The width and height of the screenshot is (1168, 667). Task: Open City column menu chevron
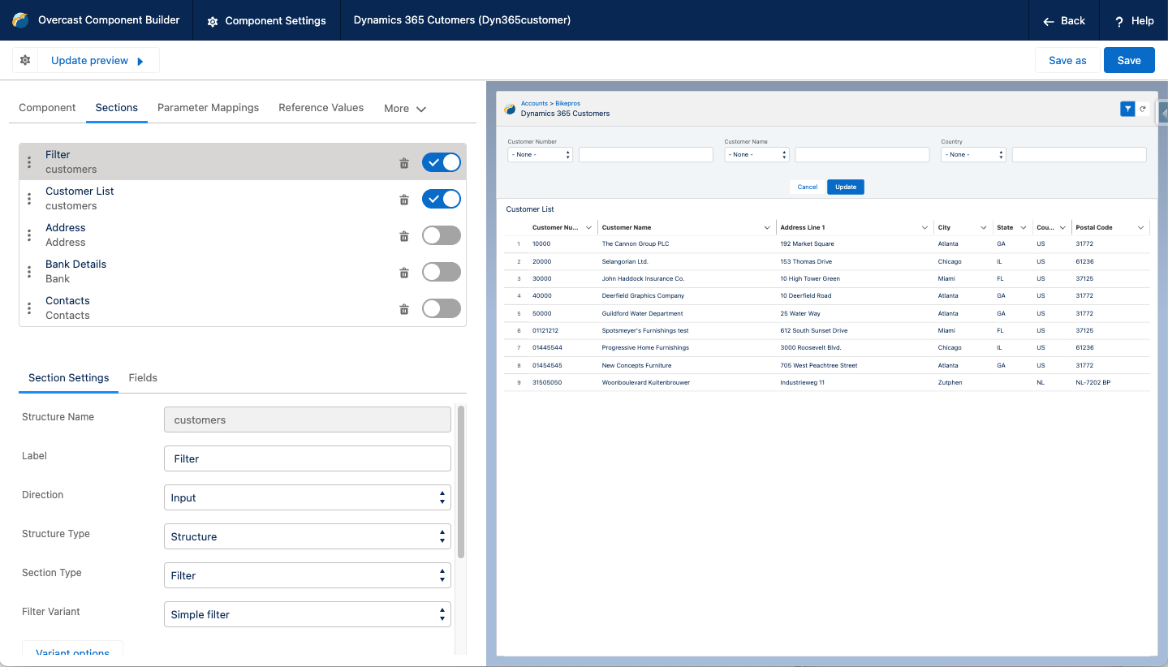click(984, 228)
